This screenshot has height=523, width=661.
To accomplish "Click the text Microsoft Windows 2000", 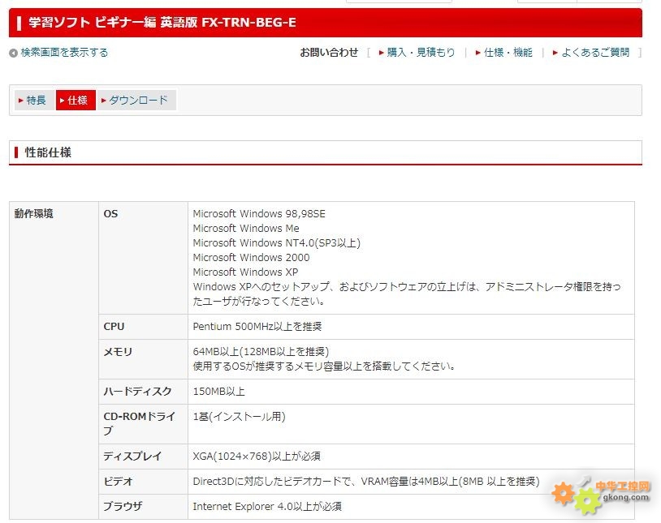I will pyautogui.click(x=251, y=257).
